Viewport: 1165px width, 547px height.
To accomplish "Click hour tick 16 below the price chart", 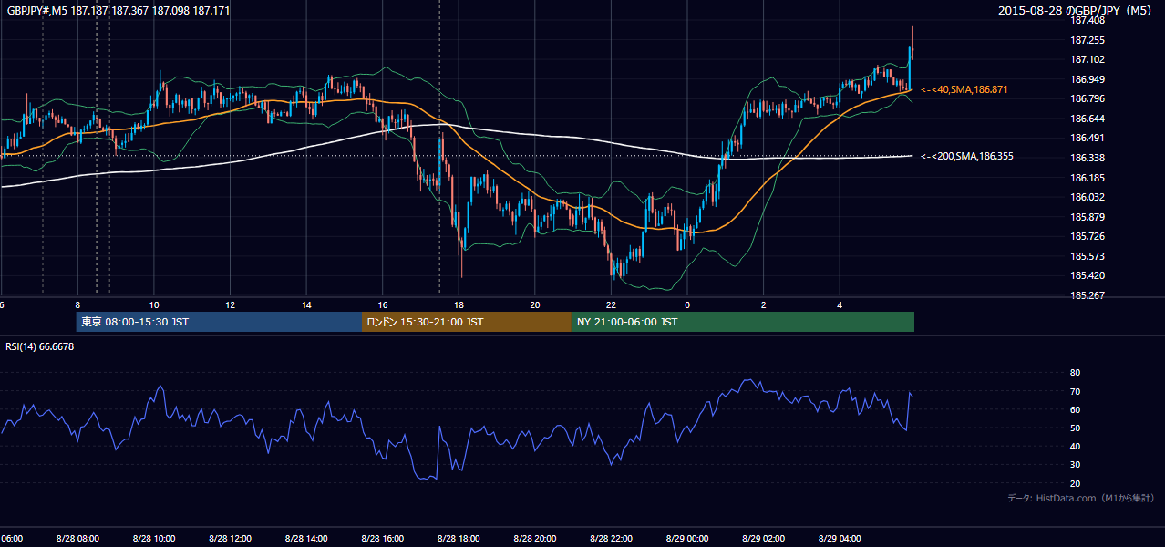I will [383, 304].
